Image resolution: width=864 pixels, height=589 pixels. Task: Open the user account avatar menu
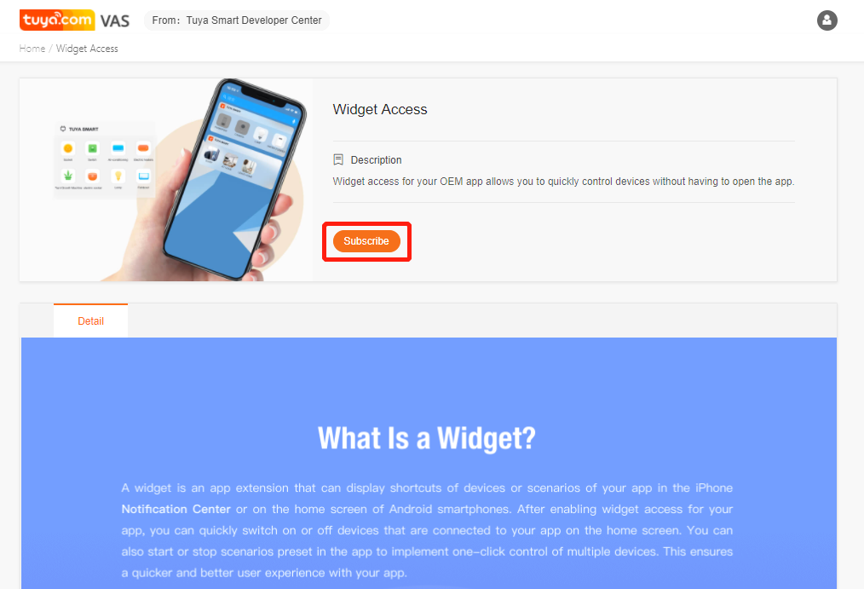tap(827, 20)
